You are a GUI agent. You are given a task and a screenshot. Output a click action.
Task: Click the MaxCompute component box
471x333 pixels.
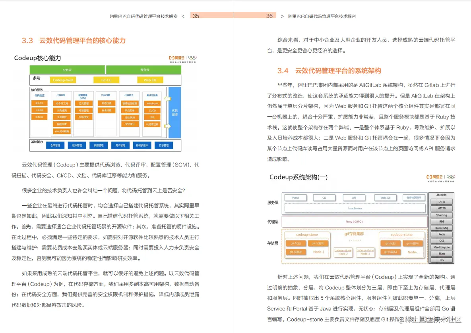(x=442, y=247)
